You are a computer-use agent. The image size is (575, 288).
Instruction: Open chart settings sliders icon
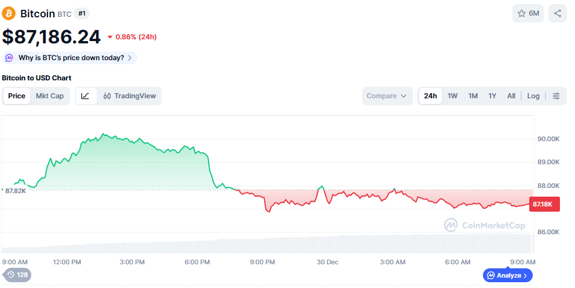tap(556, 96)
